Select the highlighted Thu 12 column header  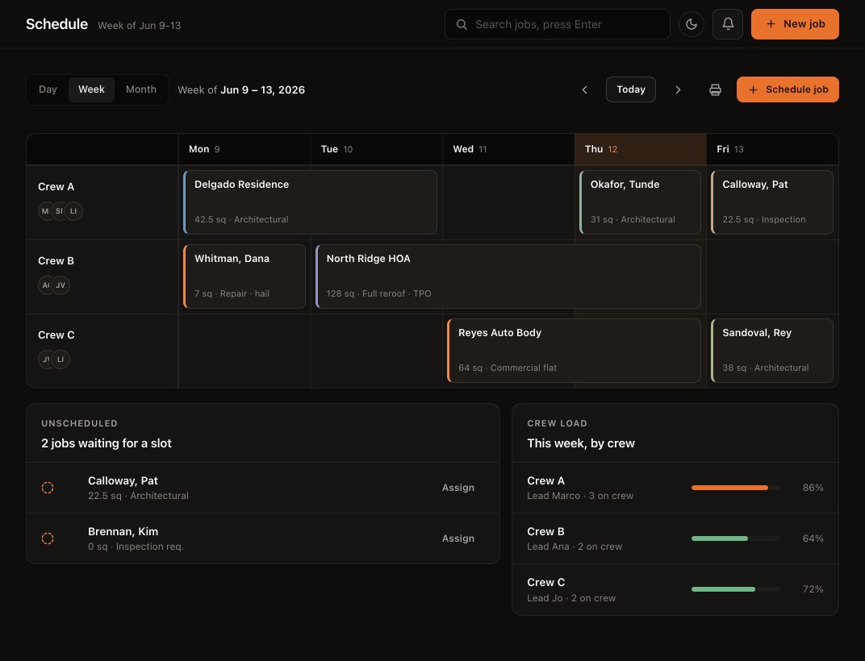(x=641, y=149)
